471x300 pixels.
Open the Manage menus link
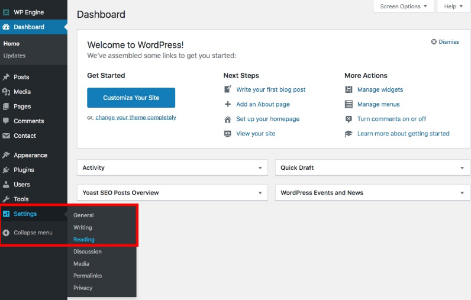[379, 104]
